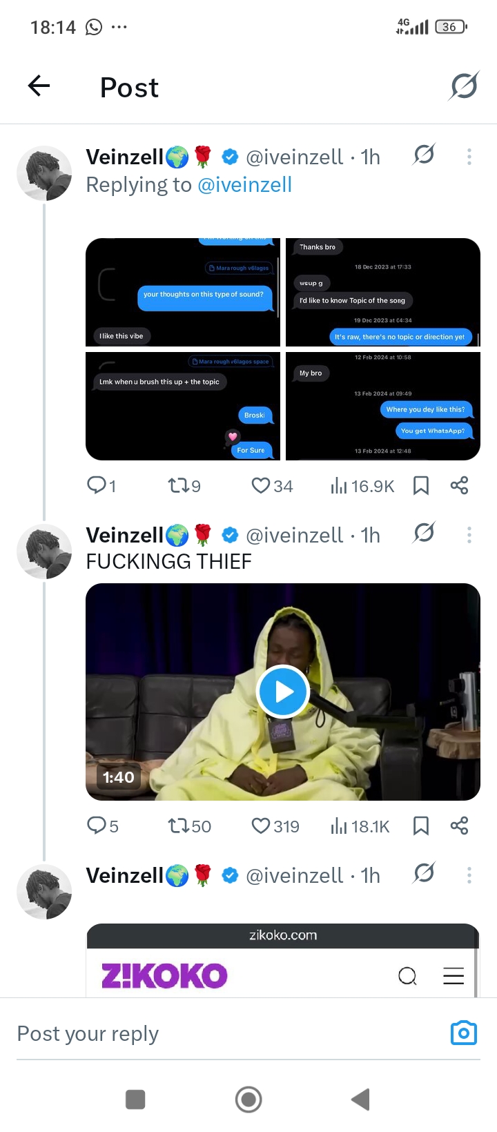Image resolution: width=497 pixels, height=1132 pixels.
Task: Open more options on the third post
Action: [469, 875]
